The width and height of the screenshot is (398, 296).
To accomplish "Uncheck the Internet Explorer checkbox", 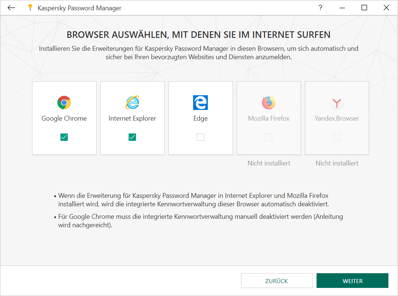I will point(132,137).
